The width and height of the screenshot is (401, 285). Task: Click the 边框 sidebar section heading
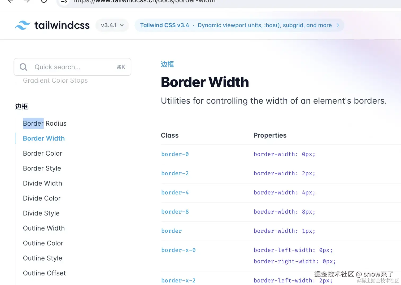21,107
